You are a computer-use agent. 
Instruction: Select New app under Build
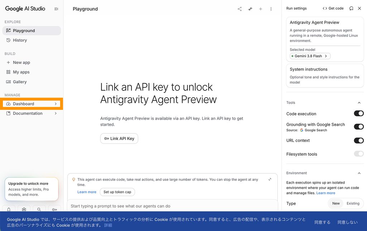coord(32,62)
